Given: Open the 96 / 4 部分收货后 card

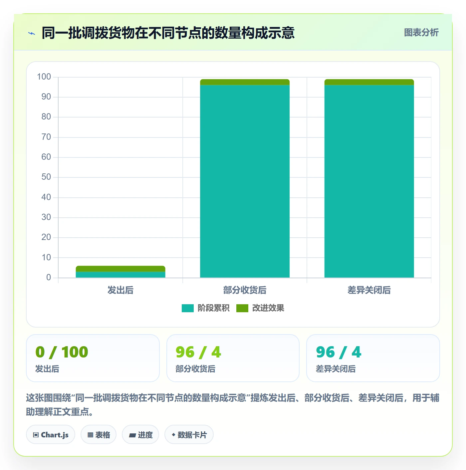Looking at the screenshot, I should (x=233, y=358).
